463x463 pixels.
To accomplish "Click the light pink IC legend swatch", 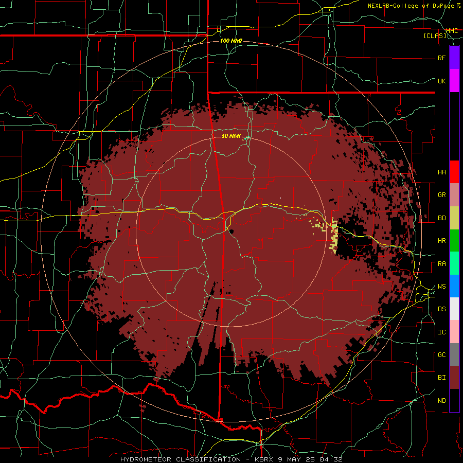I will [454, 332].
